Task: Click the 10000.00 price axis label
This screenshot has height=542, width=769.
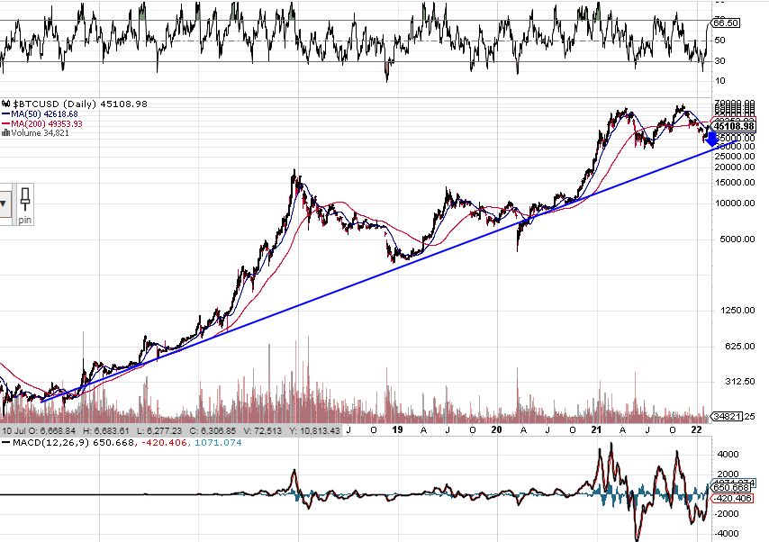Action: tap(735, 203)
